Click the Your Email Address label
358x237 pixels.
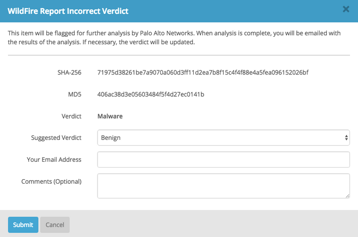click(54, 159)
